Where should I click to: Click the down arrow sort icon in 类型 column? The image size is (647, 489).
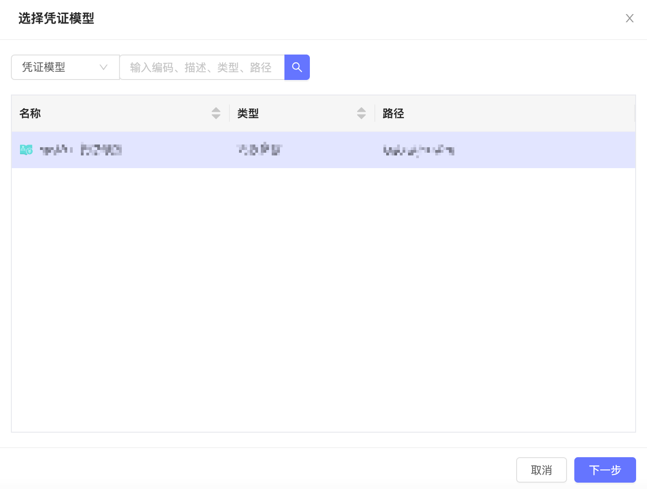pos(361,117)
